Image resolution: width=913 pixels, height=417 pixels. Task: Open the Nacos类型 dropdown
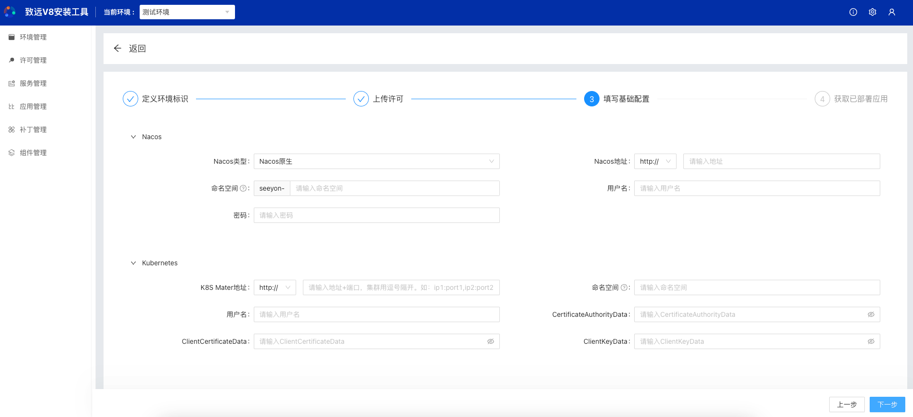(x=376, y=161)
